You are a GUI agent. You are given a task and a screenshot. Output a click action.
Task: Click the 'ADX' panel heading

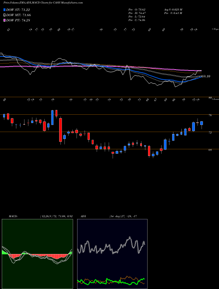click(x=83, y=216)
